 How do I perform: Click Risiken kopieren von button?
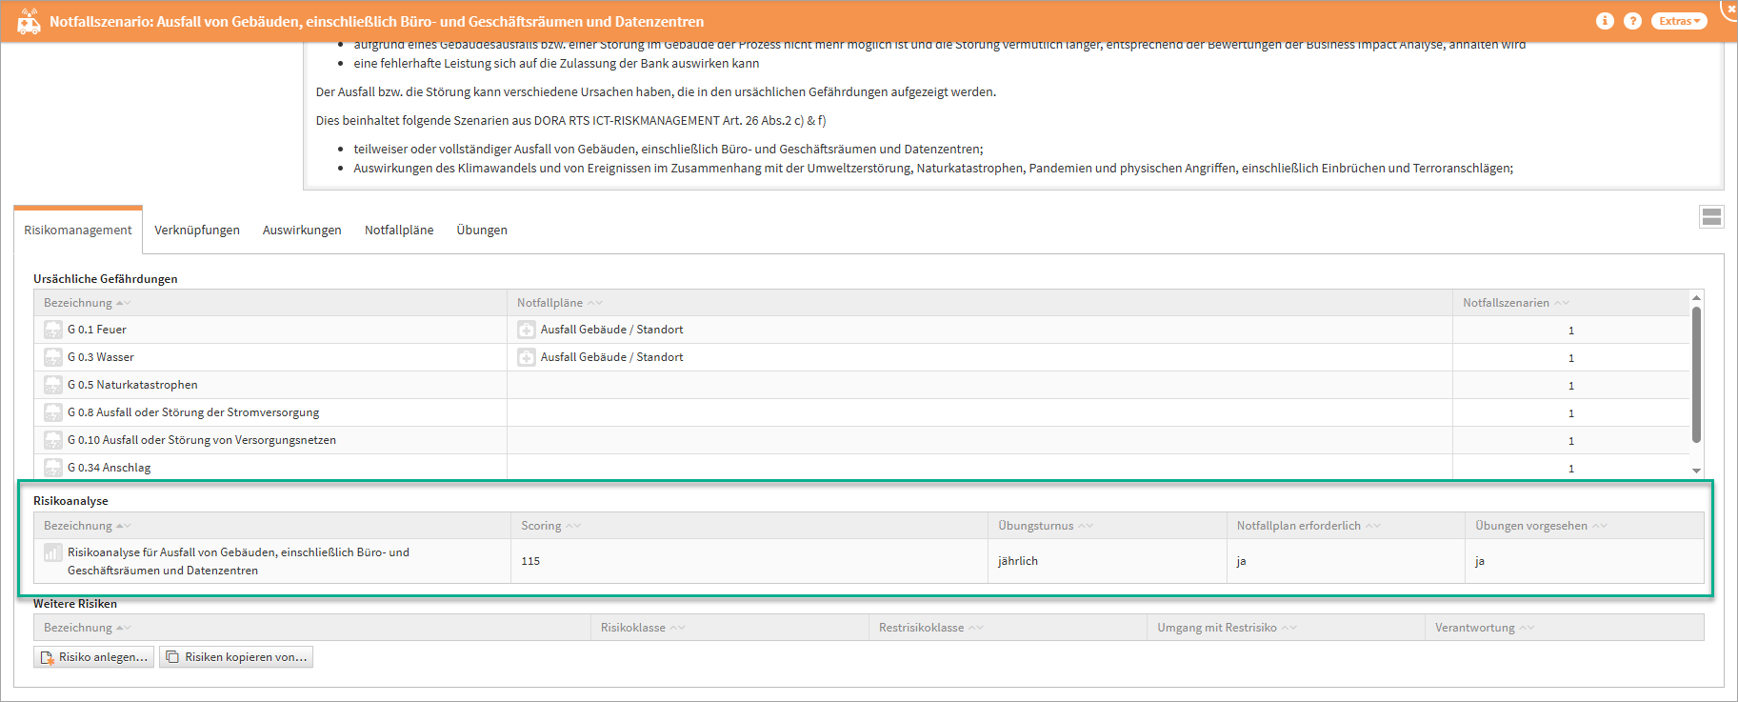tap(236, 657)
